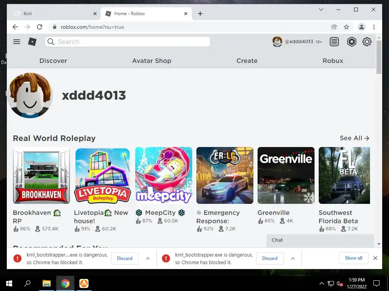
Task: Open the Robux hexagon icon
Action: click(x=351, y=42)
